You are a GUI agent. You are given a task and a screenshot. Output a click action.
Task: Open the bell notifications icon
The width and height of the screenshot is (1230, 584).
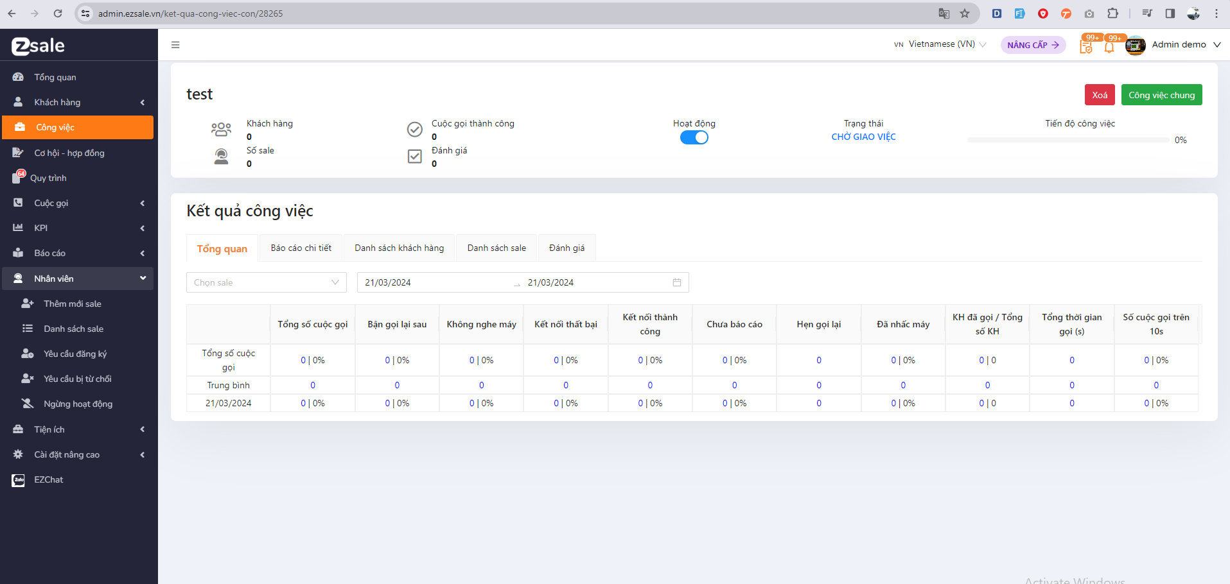(1109, 47)
